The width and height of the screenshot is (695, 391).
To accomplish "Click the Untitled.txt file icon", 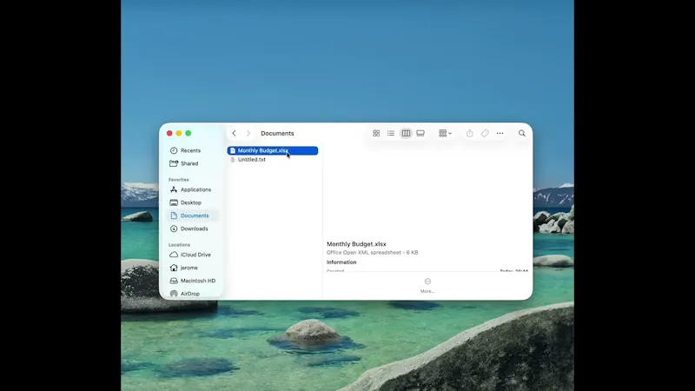I will coord(233,160).
